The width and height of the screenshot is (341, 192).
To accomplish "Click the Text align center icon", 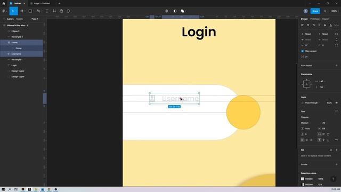I will (x=307, y=140).
